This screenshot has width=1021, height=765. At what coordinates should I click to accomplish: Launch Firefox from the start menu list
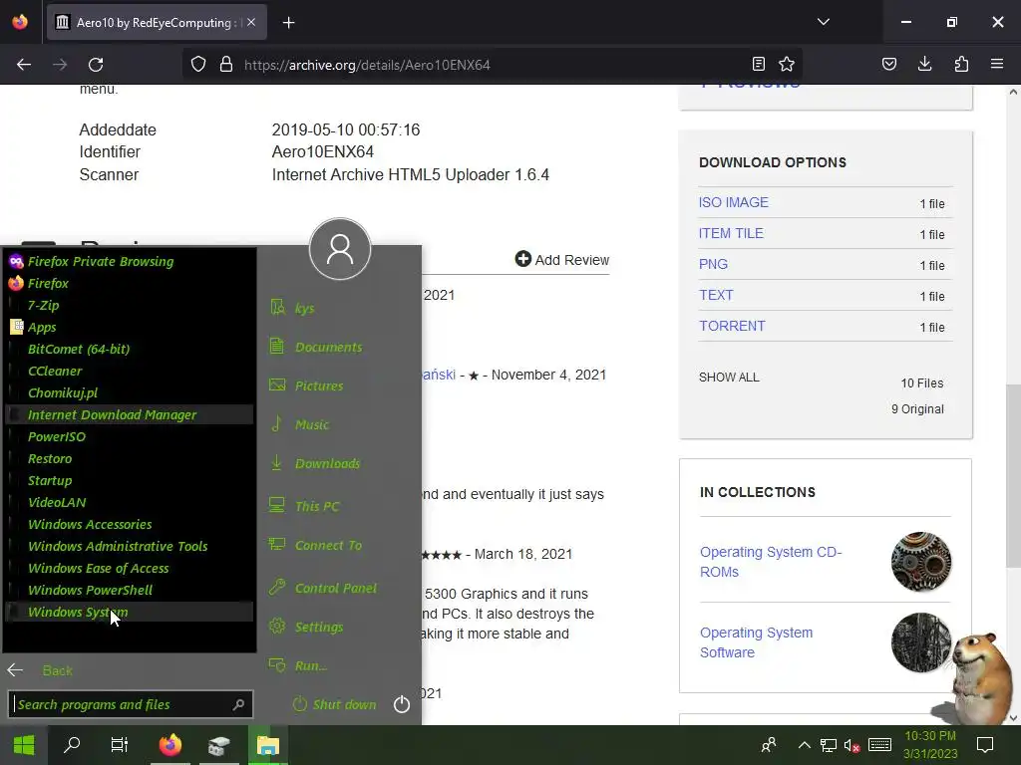(129, 284)
